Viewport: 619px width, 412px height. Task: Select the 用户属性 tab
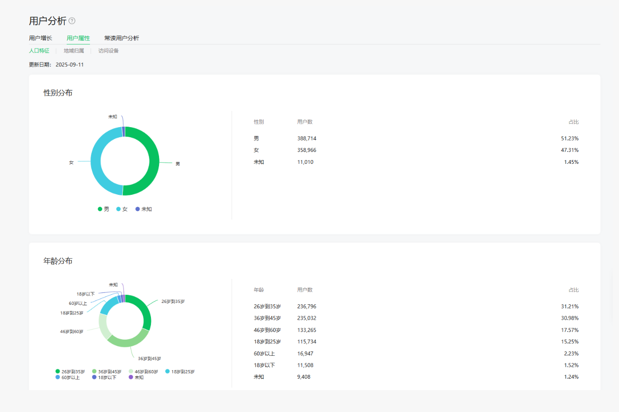click(x=78, y=38)
